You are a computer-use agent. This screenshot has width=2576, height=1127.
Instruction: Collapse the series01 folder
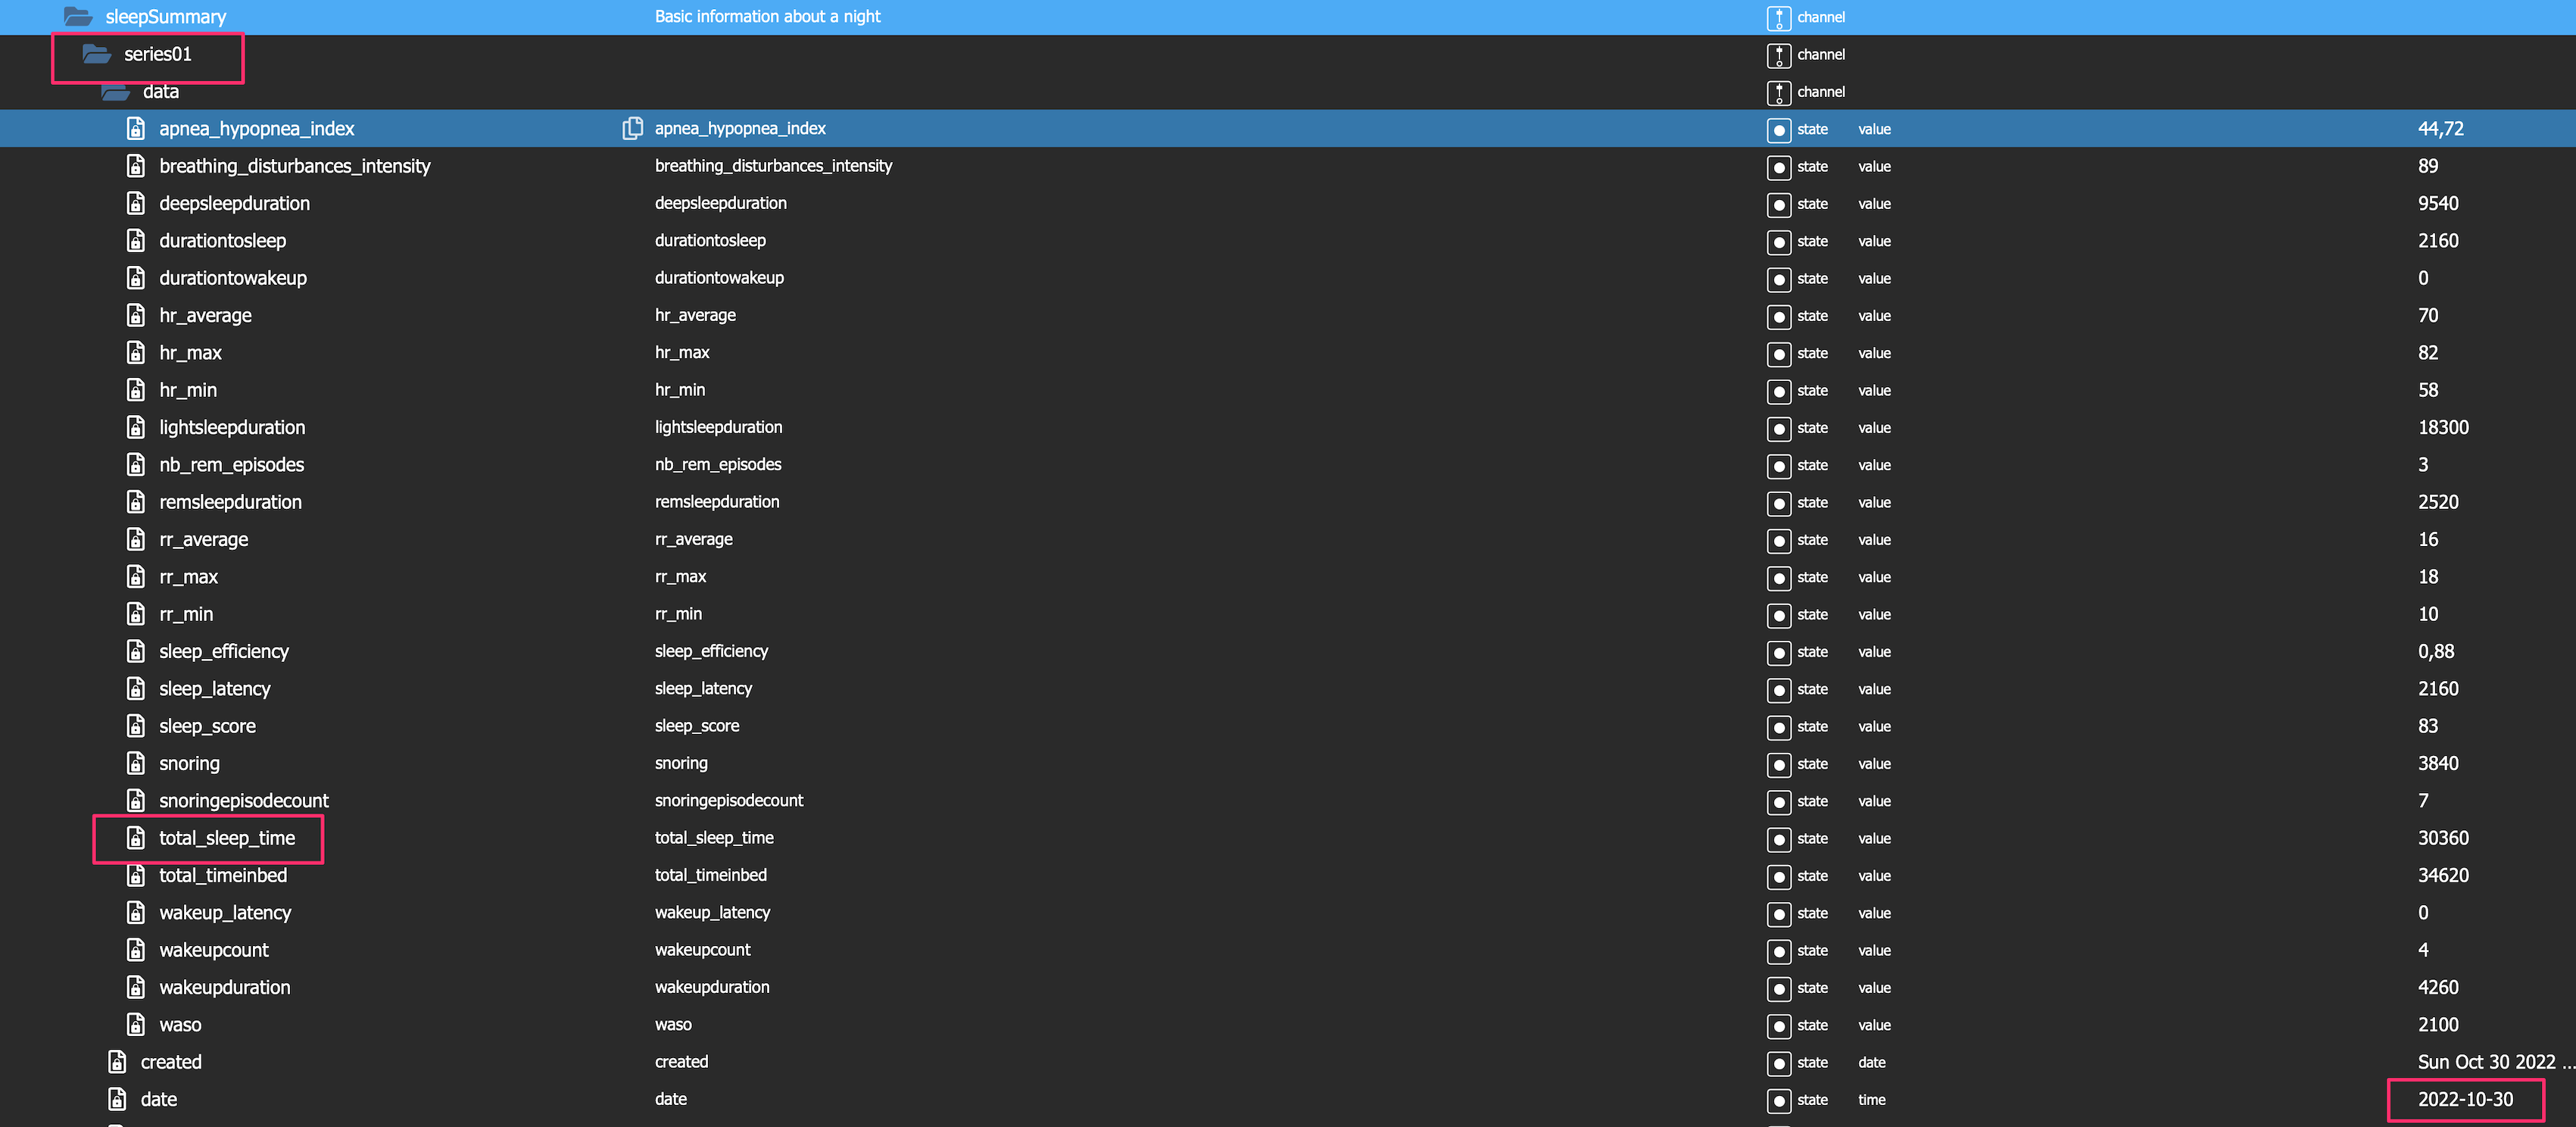(97, 54)
